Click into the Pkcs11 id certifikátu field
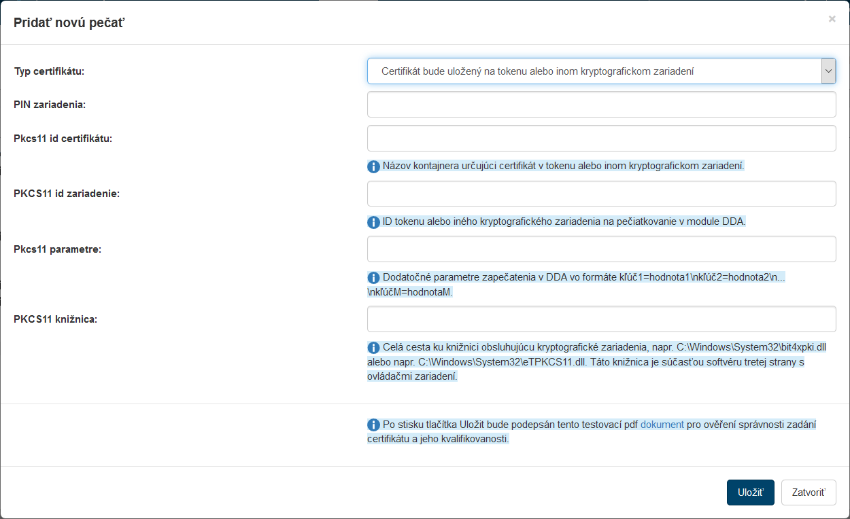This screenshot has height=519, width=850. 601,139
